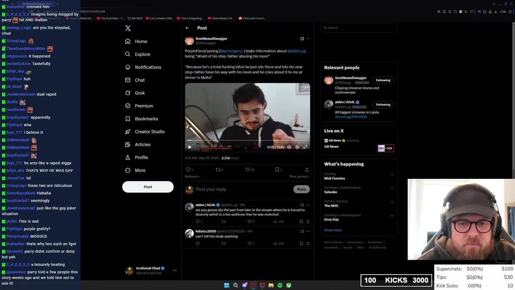Open View quotes
This screenshot has height=290, width=515.
(x=299, y=176)
